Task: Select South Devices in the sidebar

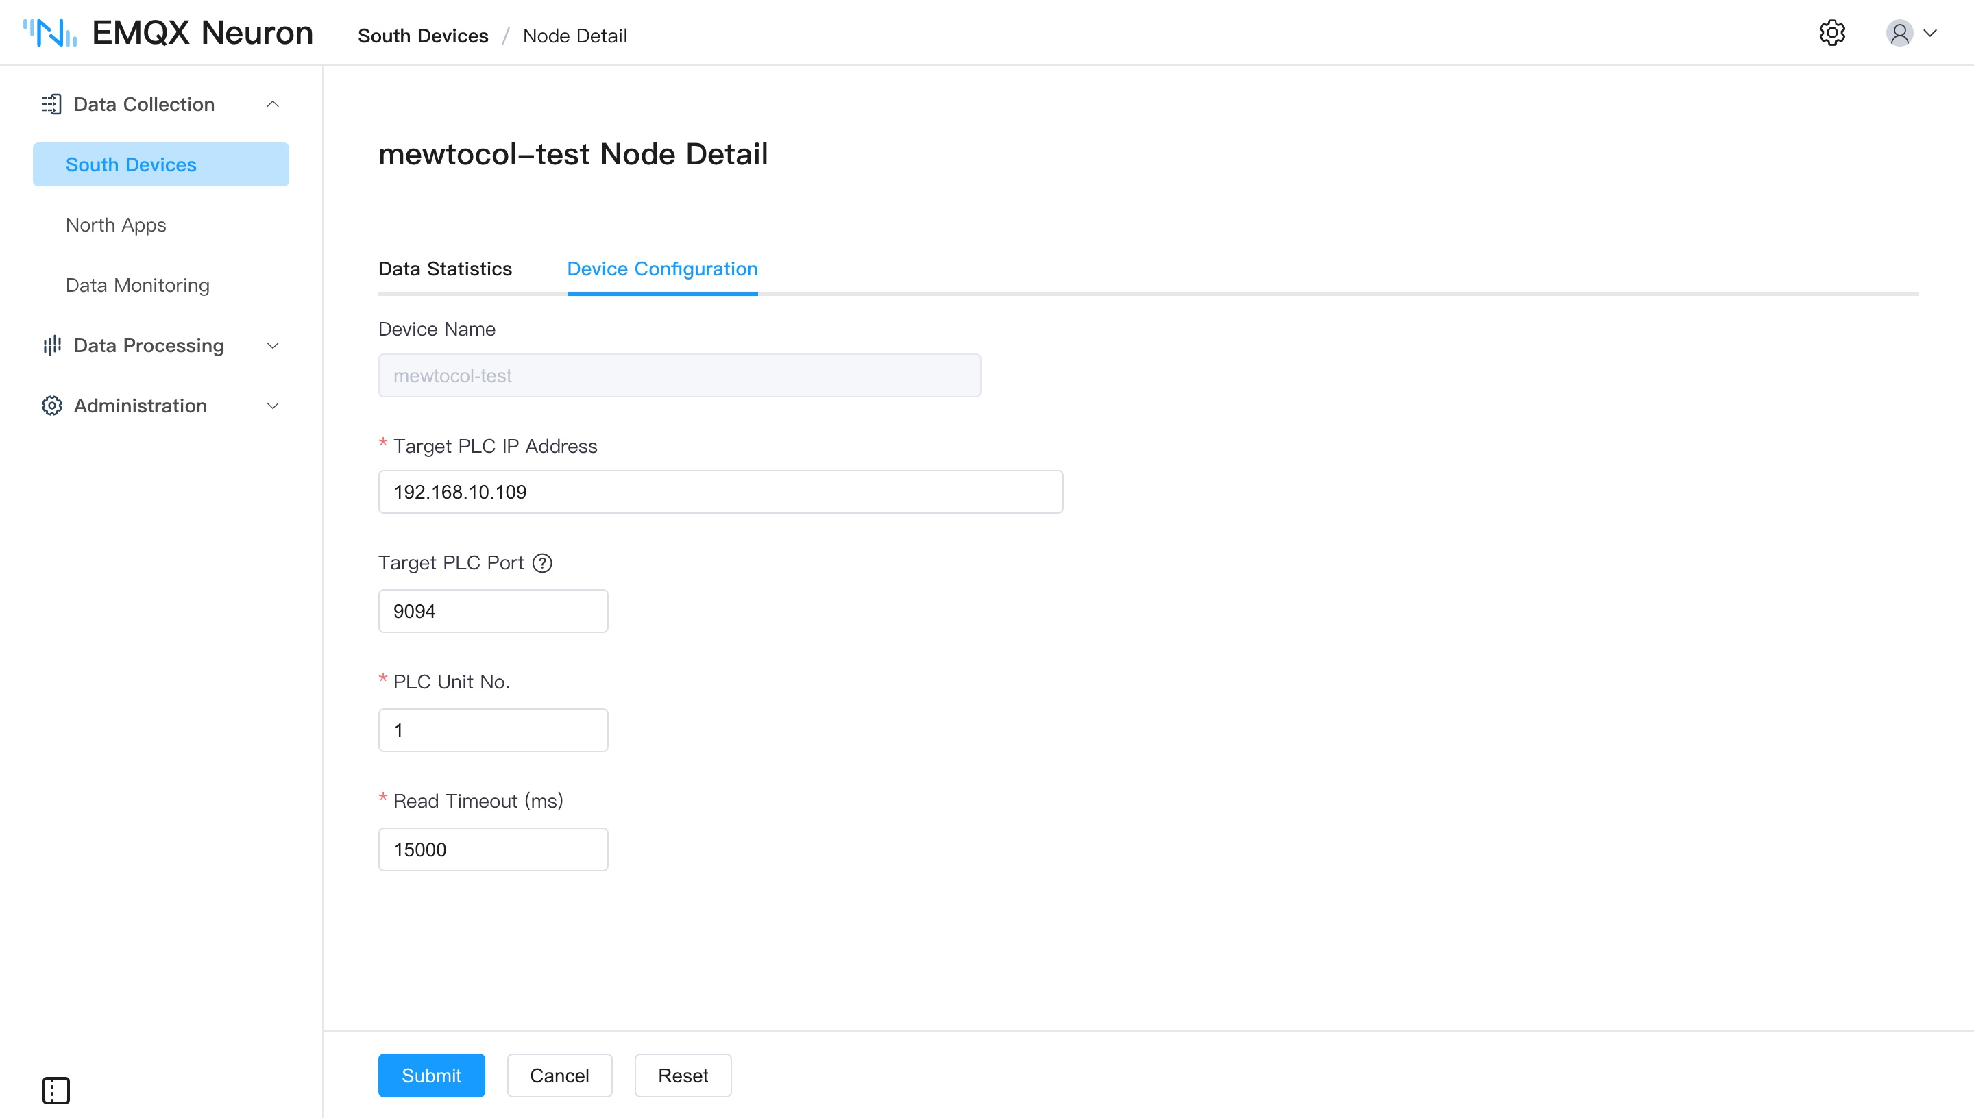Action: click(x=160, y=164)
